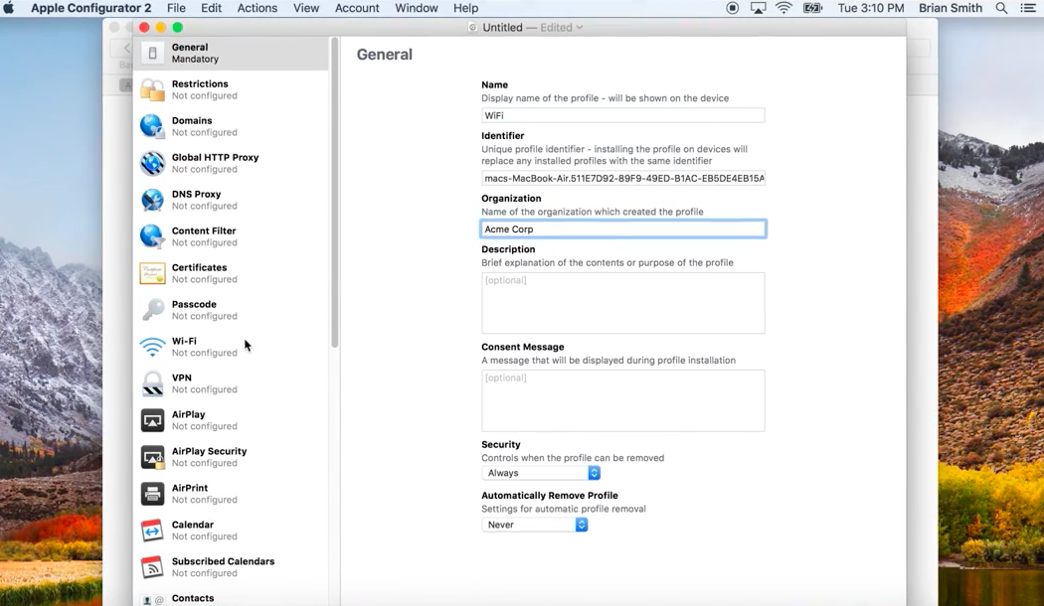Select the DNS Proxy payload label

coord(197,194)
